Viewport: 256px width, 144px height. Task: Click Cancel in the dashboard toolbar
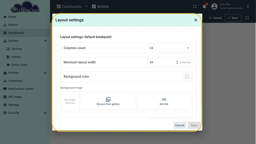pos(215,18)
